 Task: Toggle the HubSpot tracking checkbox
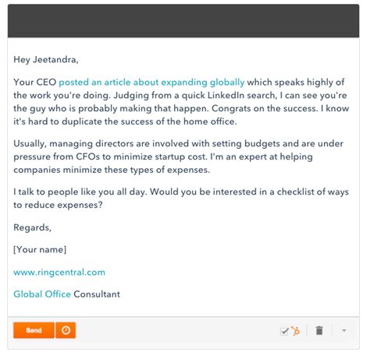coord(284,331)
